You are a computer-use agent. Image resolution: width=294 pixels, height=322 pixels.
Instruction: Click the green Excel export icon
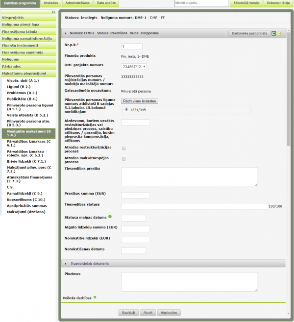274,33
